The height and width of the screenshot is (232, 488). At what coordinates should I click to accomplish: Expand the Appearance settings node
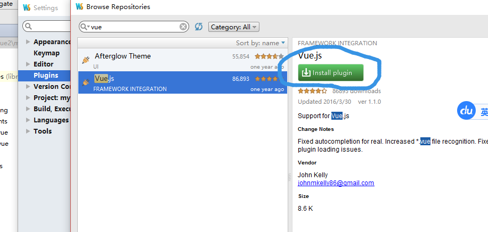pos(28,42)
